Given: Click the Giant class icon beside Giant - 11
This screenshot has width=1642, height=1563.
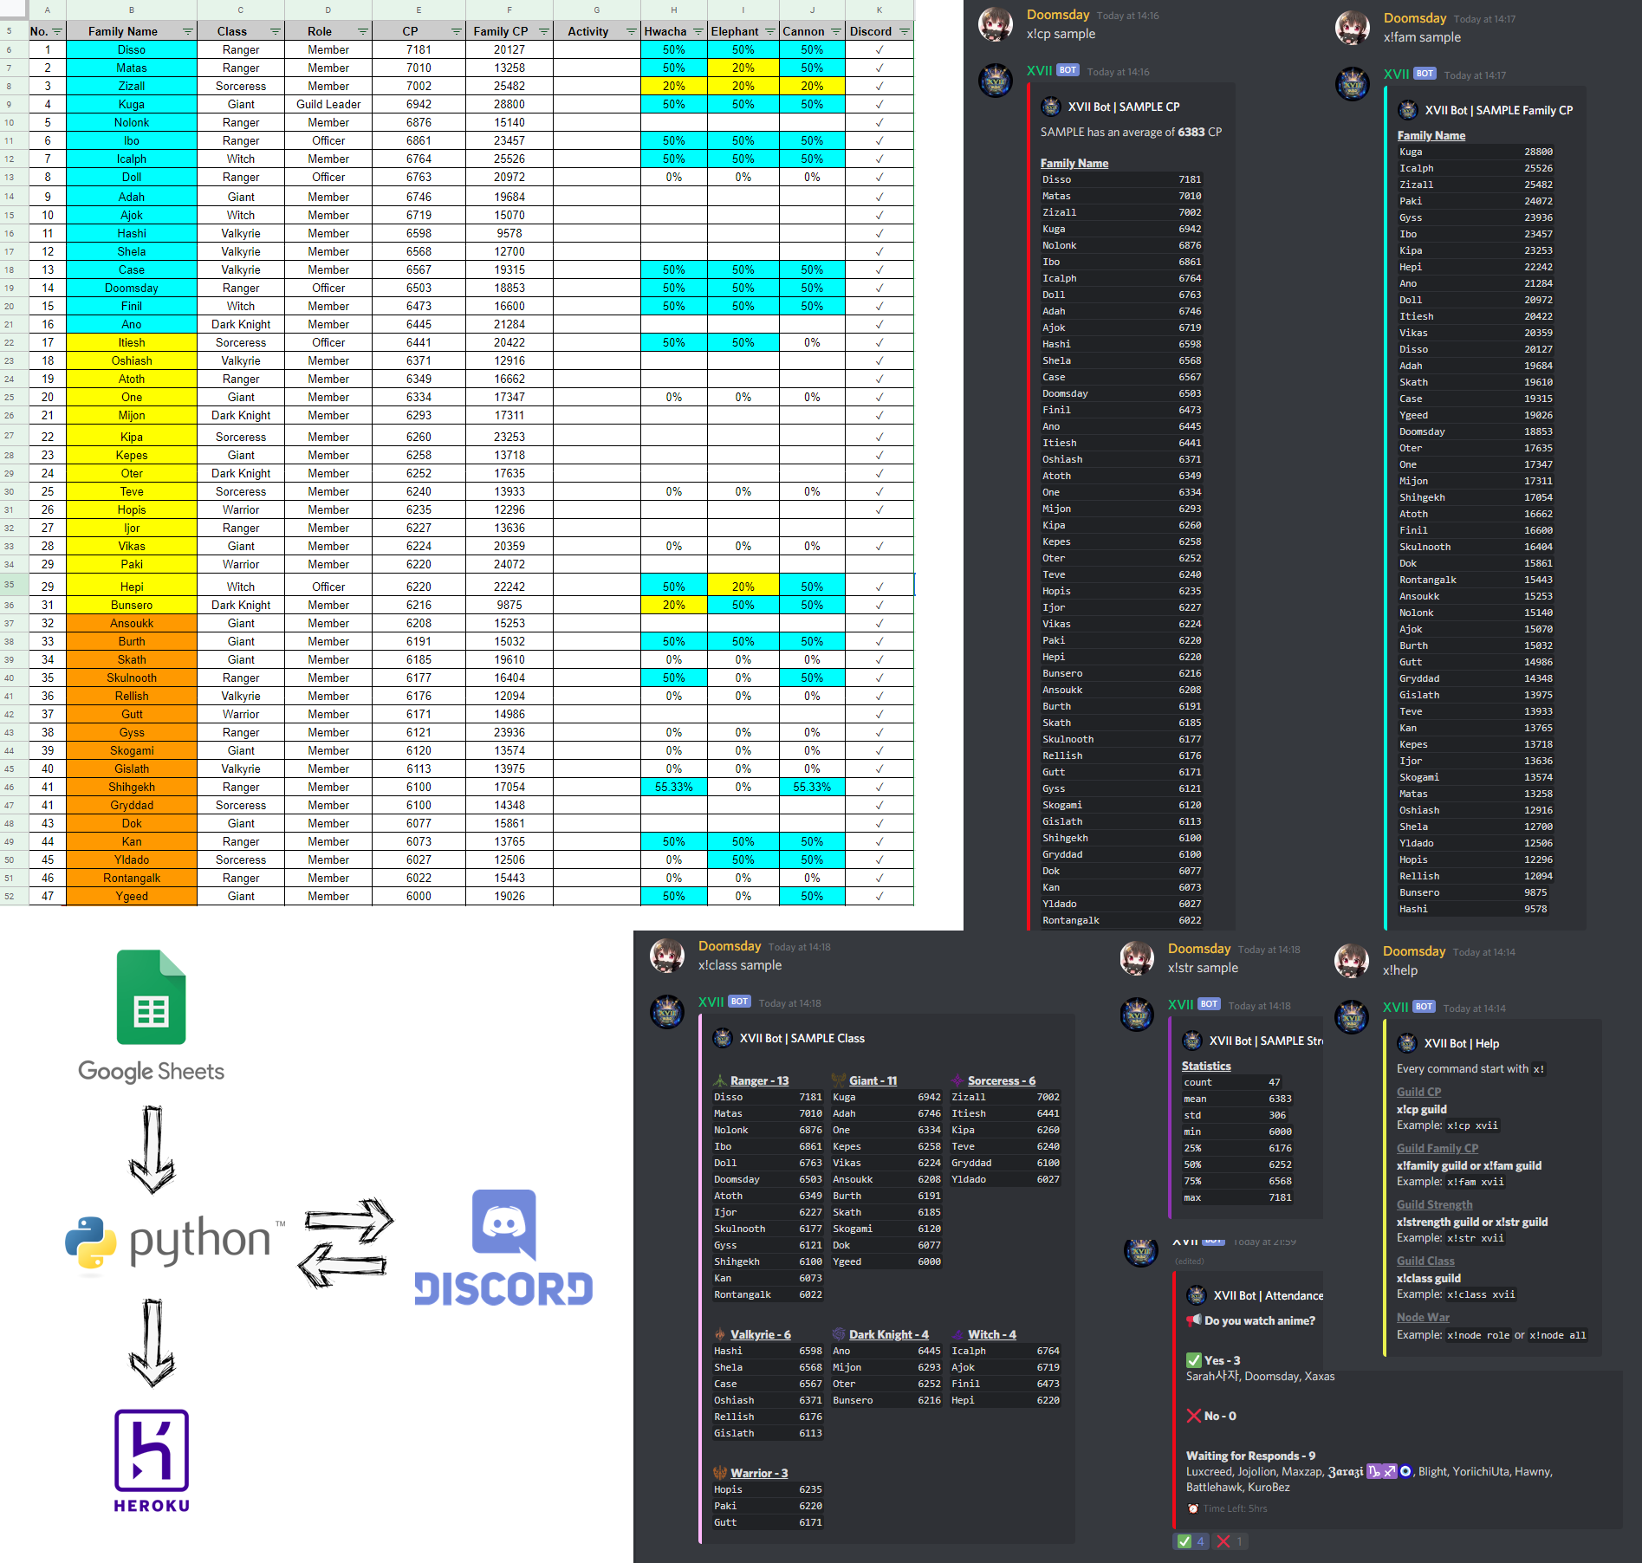Looking at the screenshot, I should [839, 1080].
